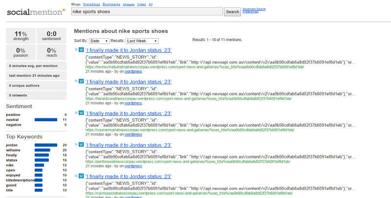Click wordpress source link of Perth Now result

point(133,166)
